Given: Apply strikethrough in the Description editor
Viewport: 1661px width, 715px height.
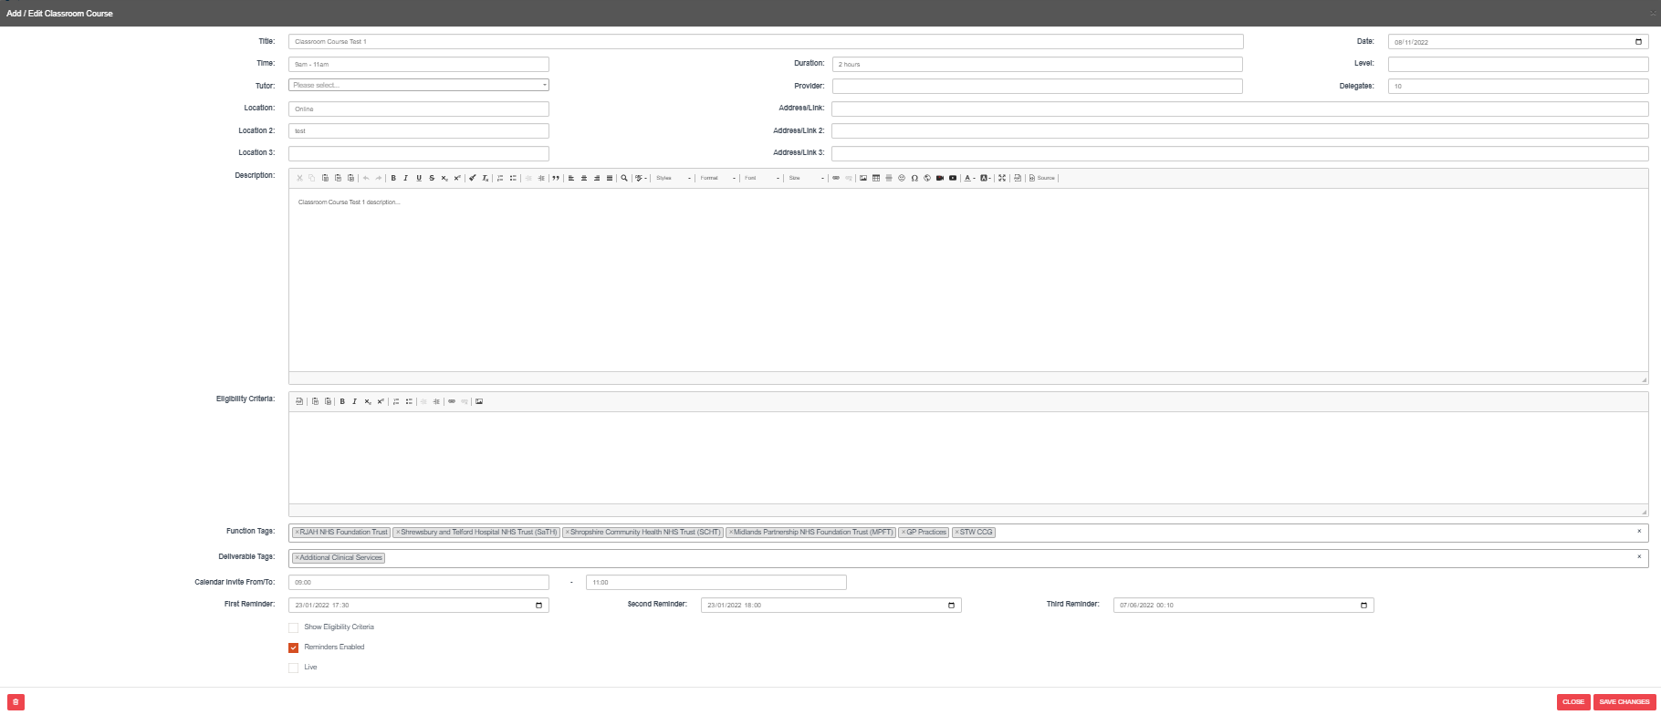Looking at the screenshot, I should pos(432,179).
